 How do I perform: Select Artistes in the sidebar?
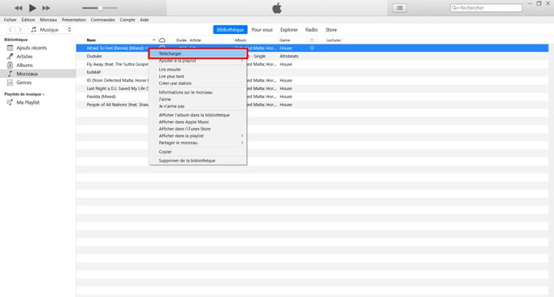click(24, 57)
